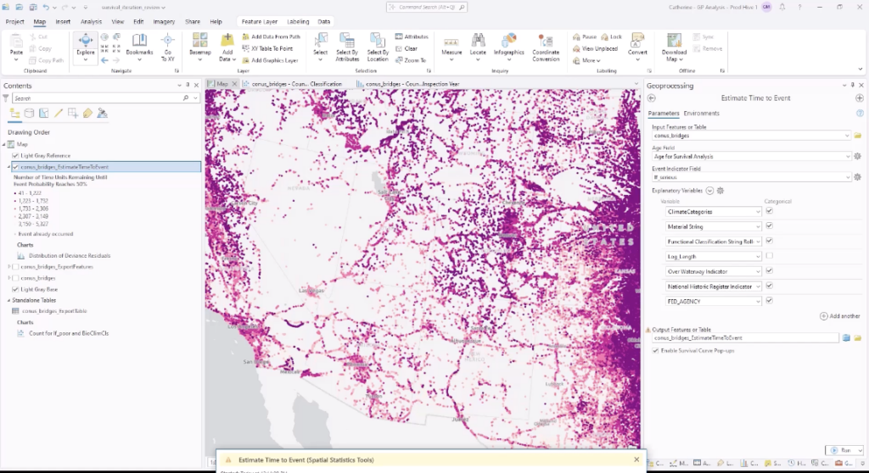Select List By Editing pencil icon
Screen dimensions: 869x473
pyautogui.click(x=59, y=113)
